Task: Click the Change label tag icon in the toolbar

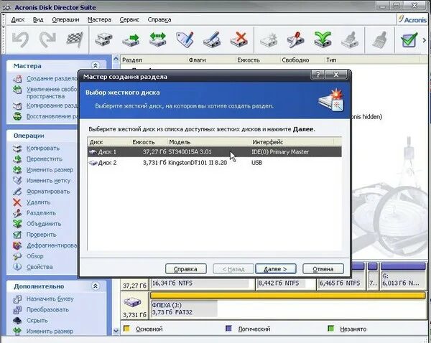Action: coord(185,39)
